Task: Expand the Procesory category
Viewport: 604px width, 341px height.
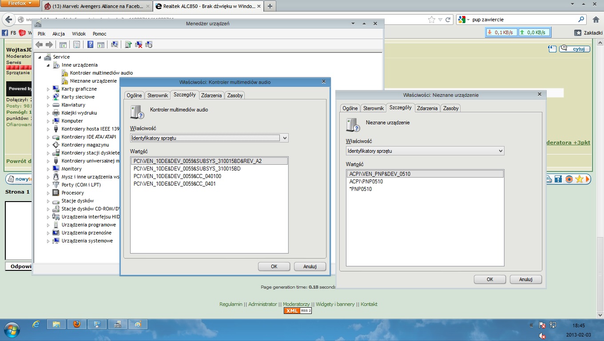Action: 48,193
